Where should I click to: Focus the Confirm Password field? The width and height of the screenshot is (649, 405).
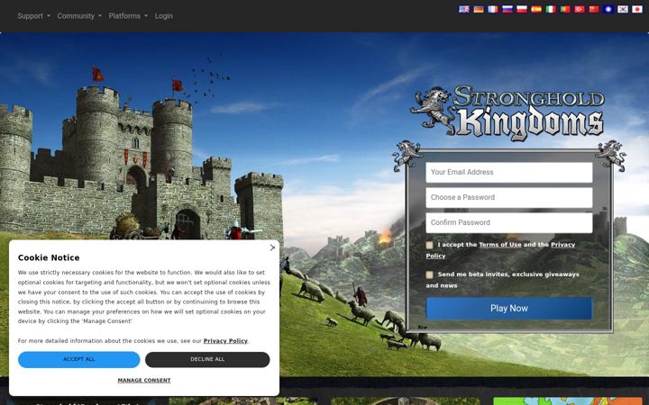[509, 223]
